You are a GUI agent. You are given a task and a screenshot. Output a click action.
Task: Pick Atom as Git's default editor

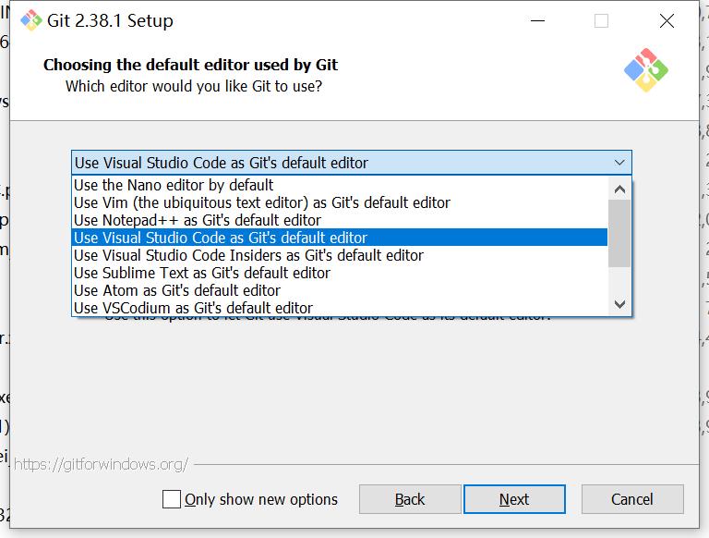point(339,290)
